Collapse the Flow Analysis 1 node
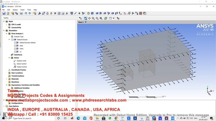 point(6,34)
